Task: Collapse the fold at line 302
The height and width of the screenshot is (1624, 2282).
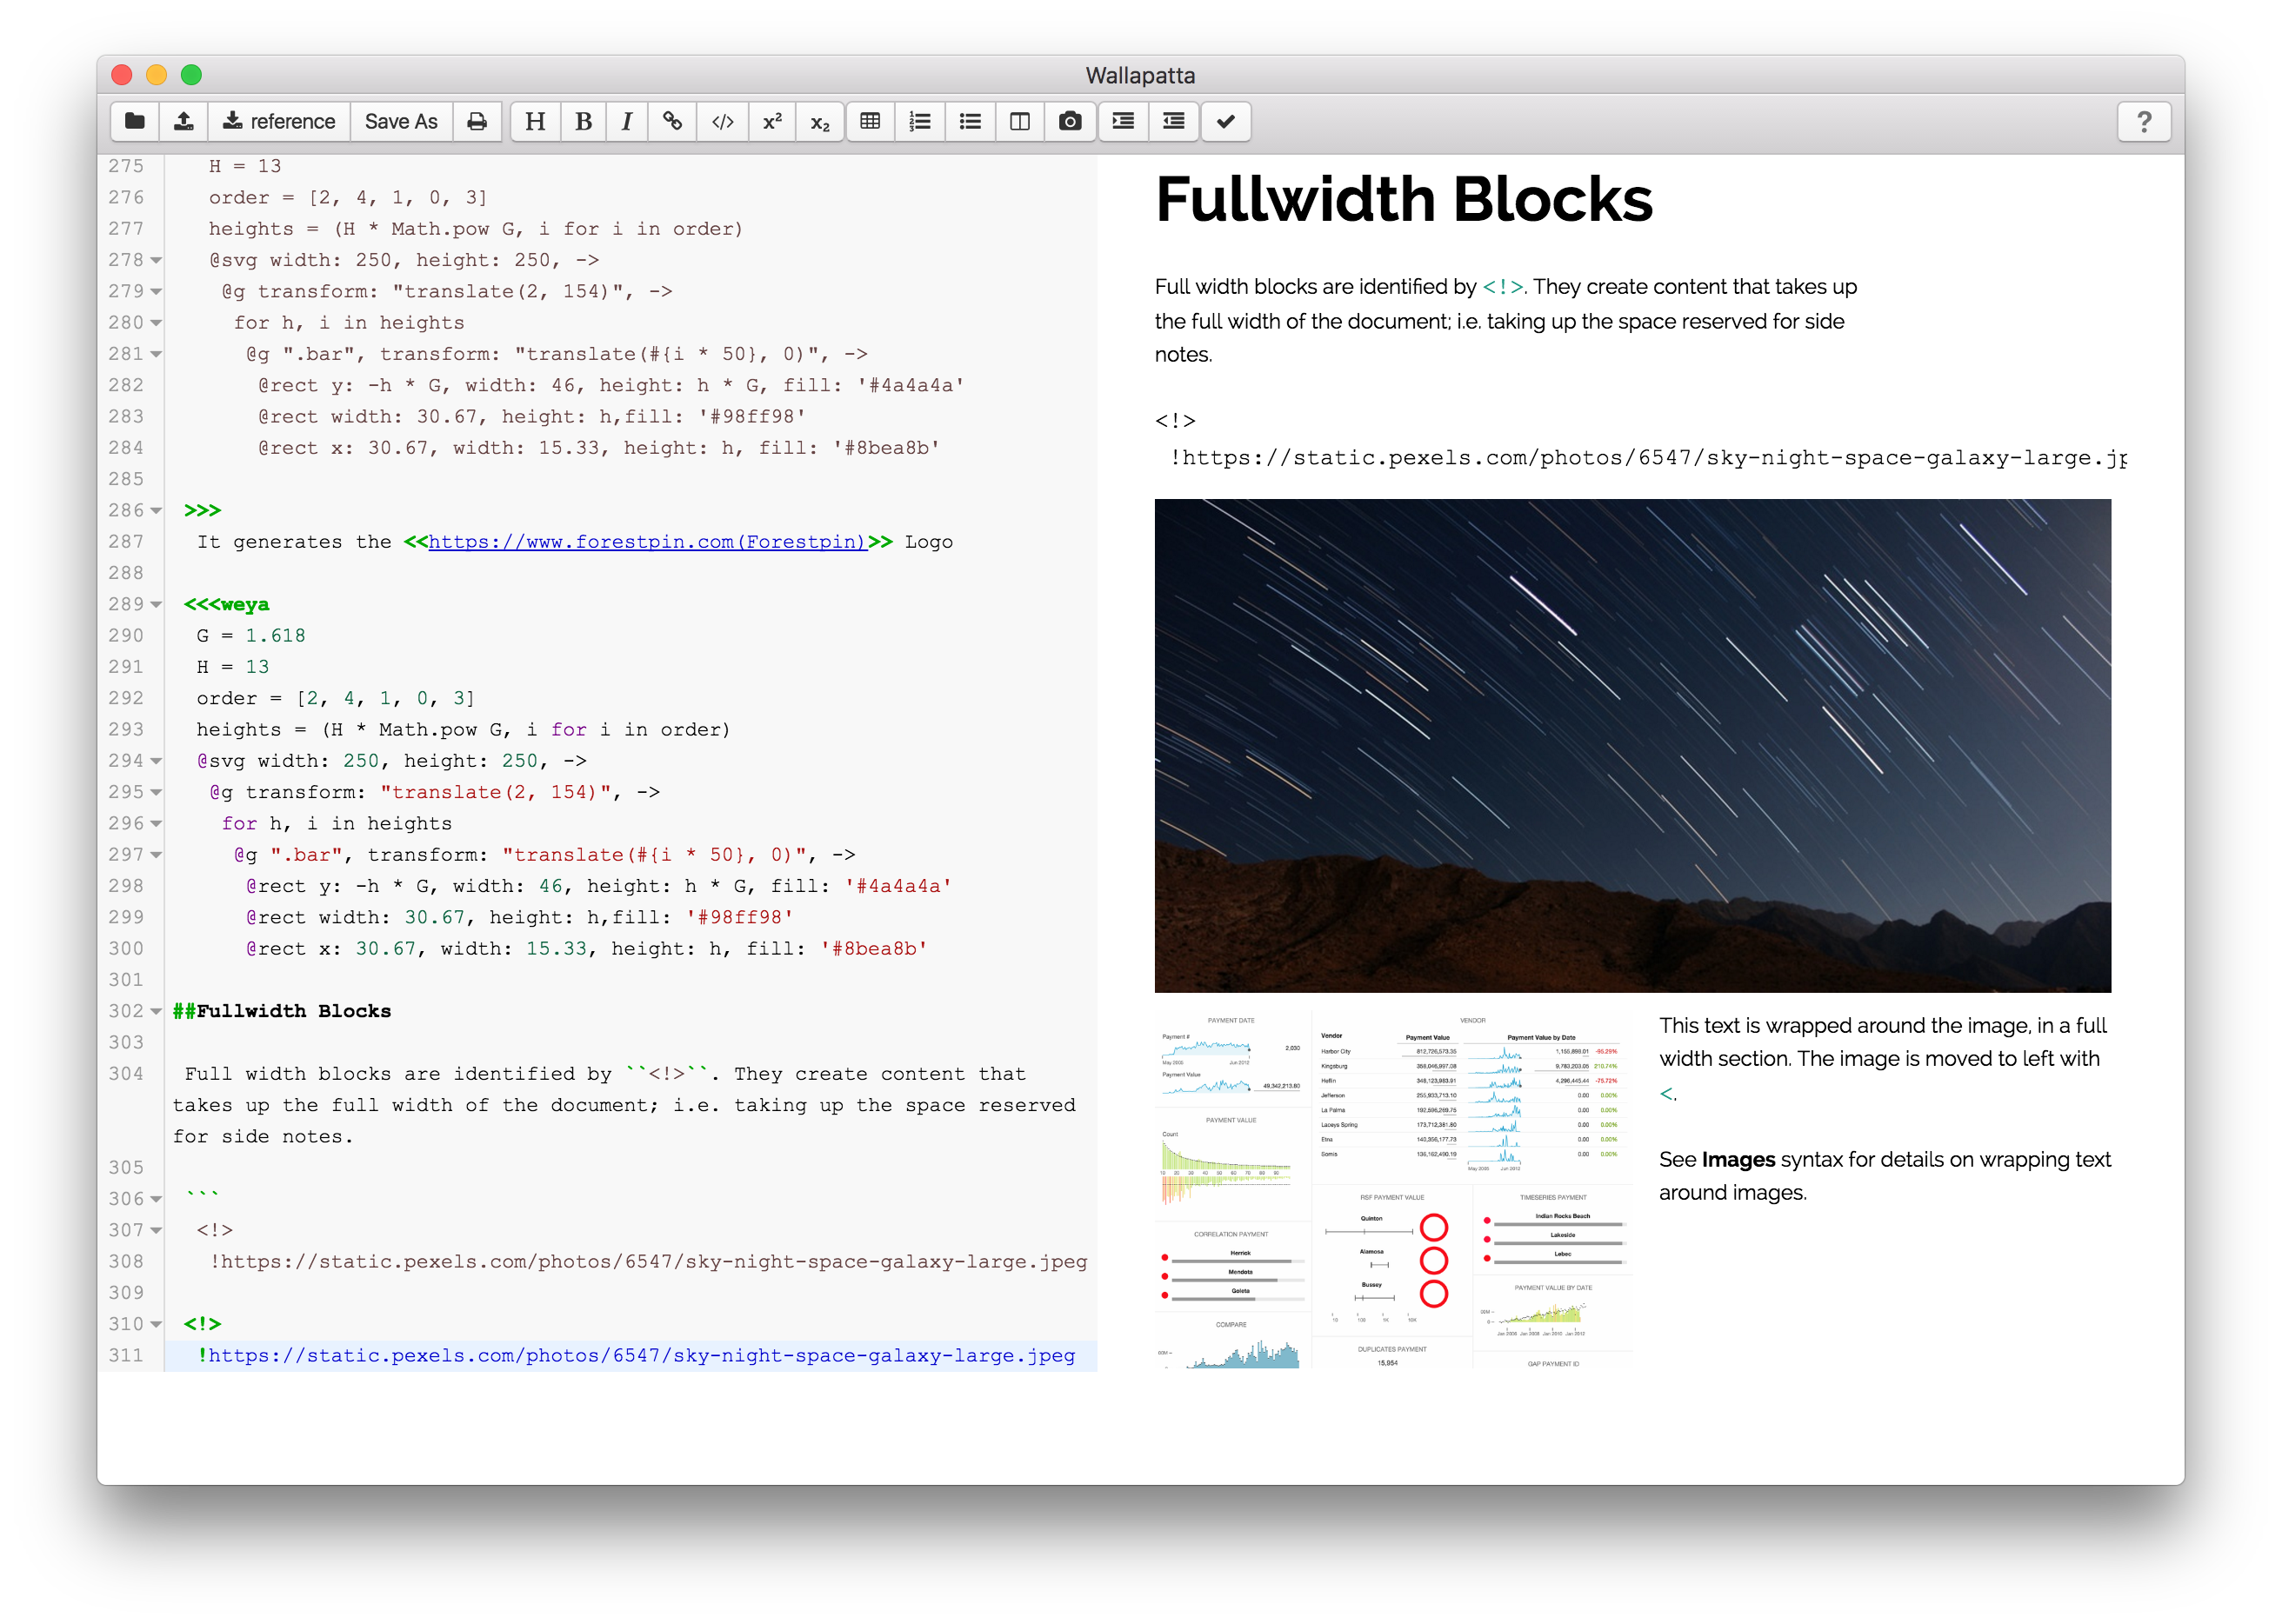Action: click(x=156, y=1011)
